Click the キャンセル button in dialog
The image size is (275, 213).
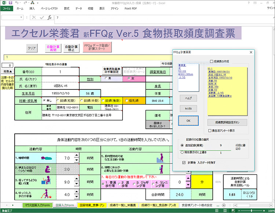coord(188,109)
